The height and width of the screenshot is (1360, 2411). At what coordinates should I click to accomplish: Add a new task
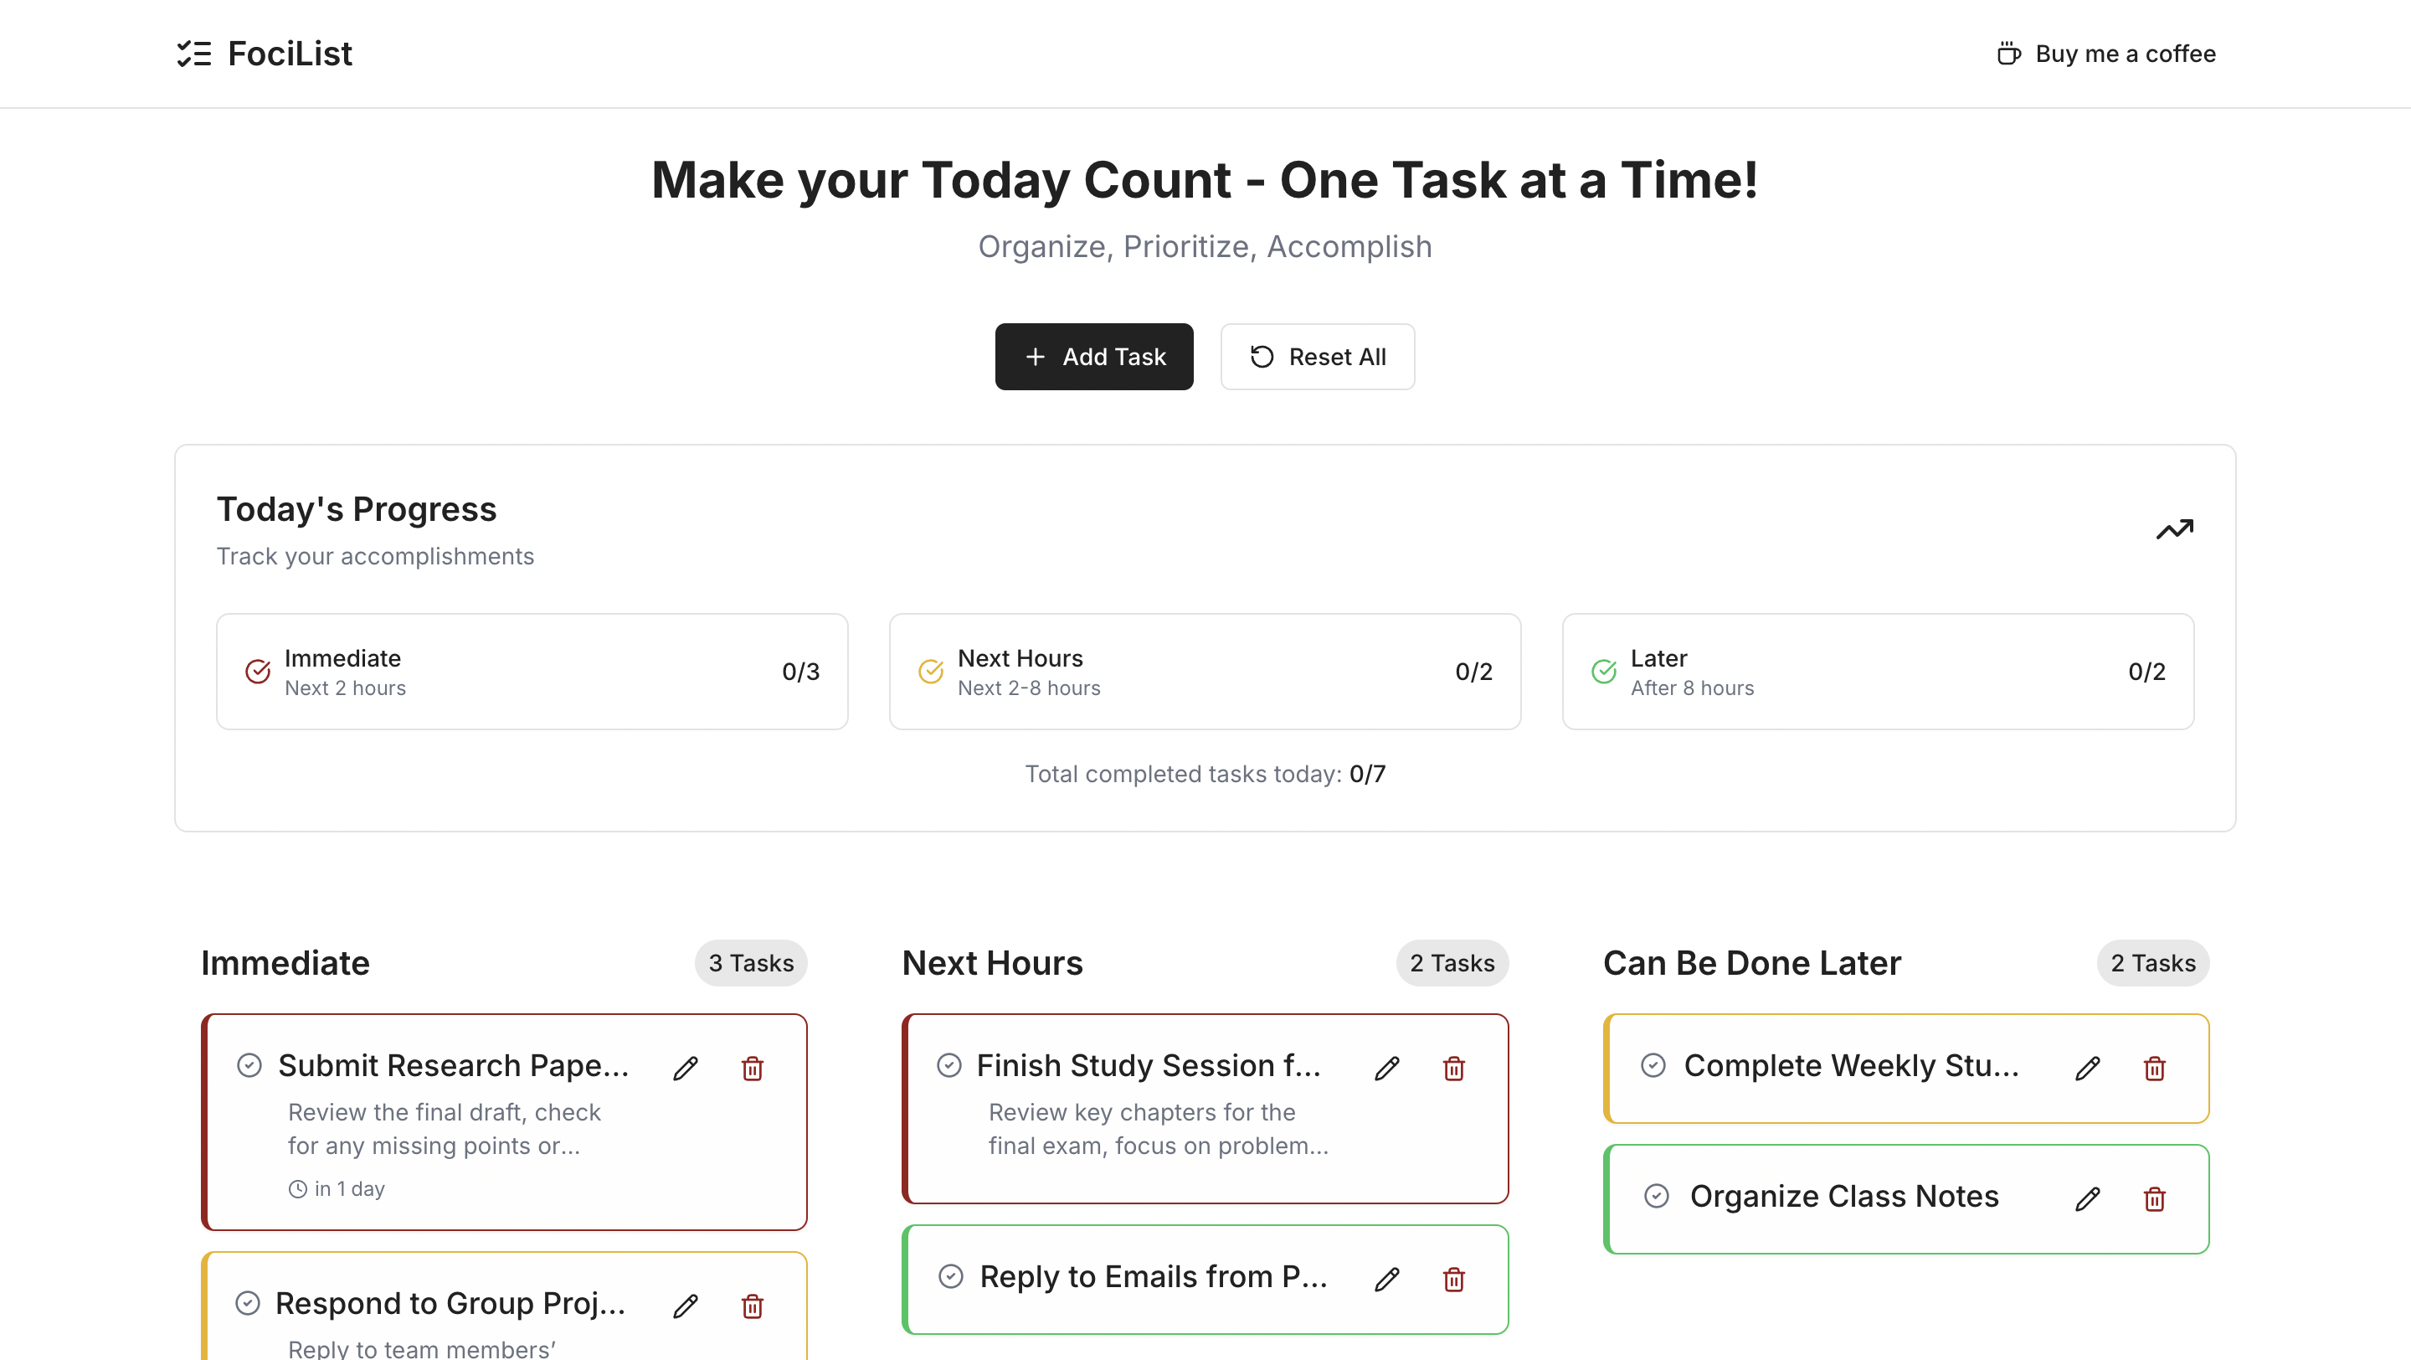tap(1094, 357)
